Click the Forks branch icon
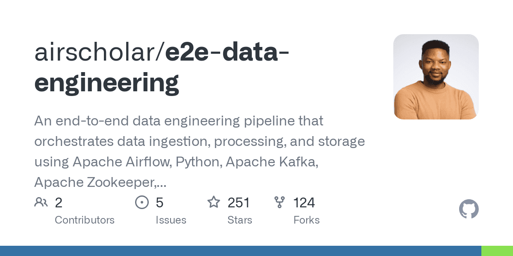This screenshot has height=256, width=513. pos(280,202)
